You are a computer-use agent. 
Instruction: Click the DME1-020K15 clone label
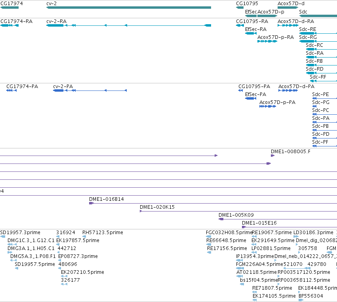157,207
